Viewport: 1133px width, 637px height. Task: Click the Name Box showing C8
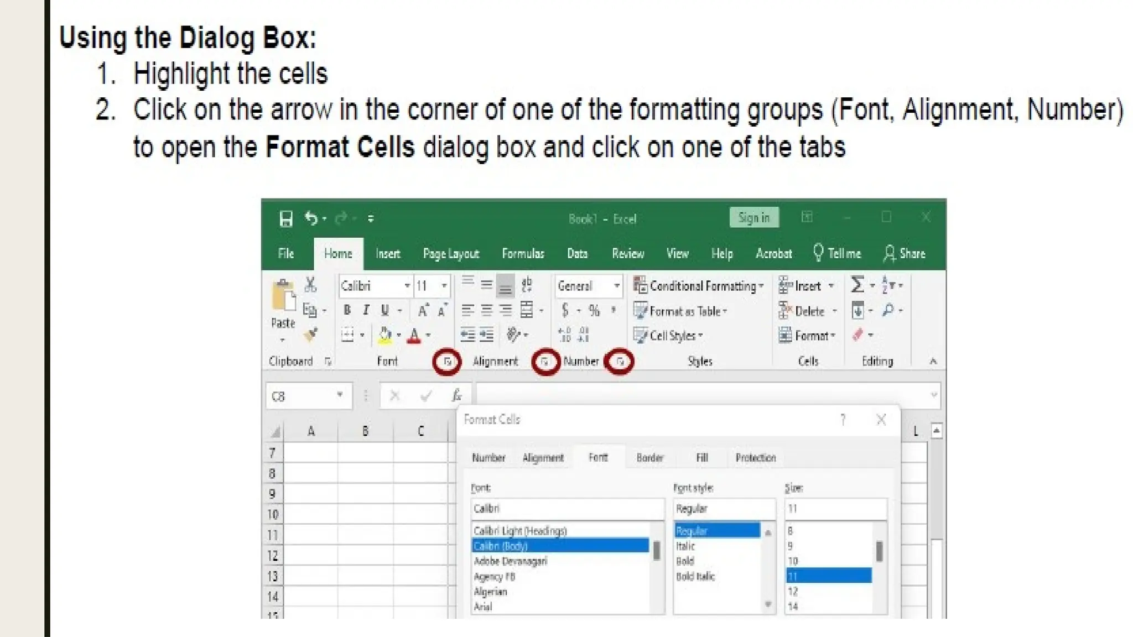pyautogui.click(x=300, y=396)
